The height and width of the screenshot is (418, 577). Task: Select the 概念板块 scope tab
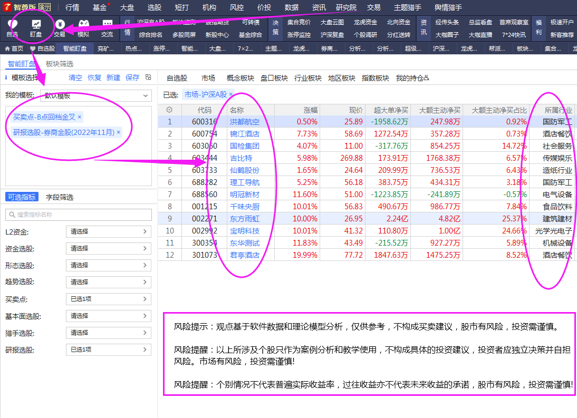click(x=241, y=78)
